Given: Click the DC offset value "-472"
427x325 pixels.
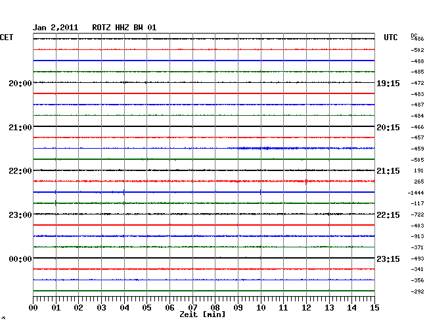Looking at the screenshot, I should click(417, 83).
